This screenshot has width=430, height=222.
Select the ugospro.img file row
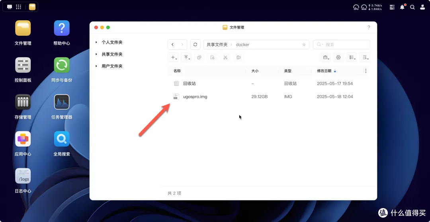[x=195, y=97]
